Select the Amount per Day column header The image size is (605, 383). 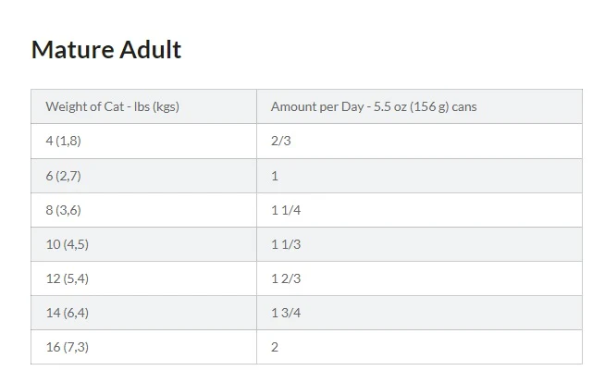419,106
